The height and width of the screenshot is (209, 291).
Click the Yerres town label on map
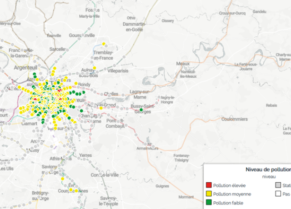85,155
